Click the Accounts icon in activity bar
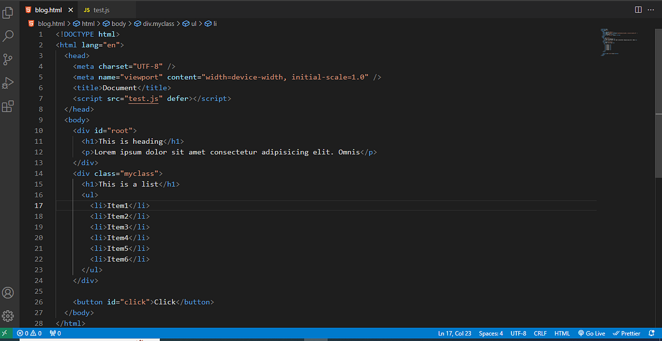 click(x=8, y=293)
